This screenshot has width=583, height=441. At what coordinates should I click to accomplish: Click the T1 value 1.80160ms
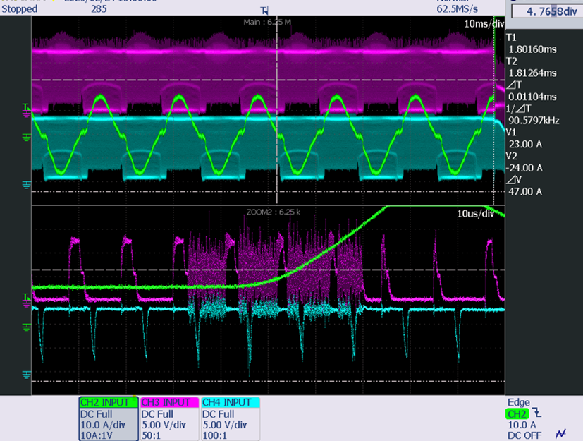coord(532,49)
